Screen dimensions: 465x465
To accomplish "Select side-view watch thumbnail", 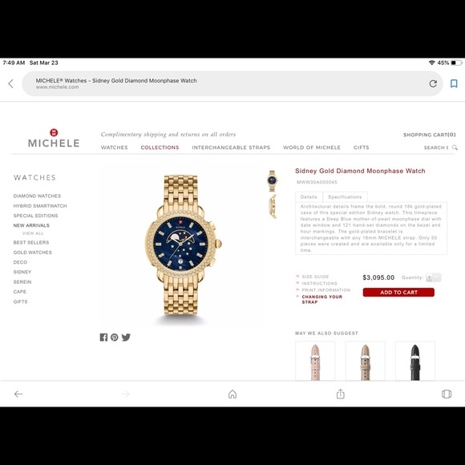I will tap(273, 206).
